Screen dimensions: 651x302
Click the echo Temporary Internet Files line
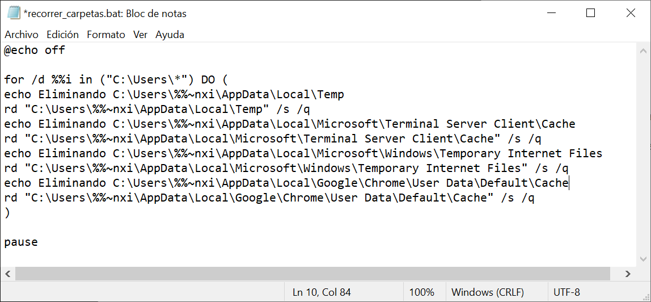click(303, 153)
